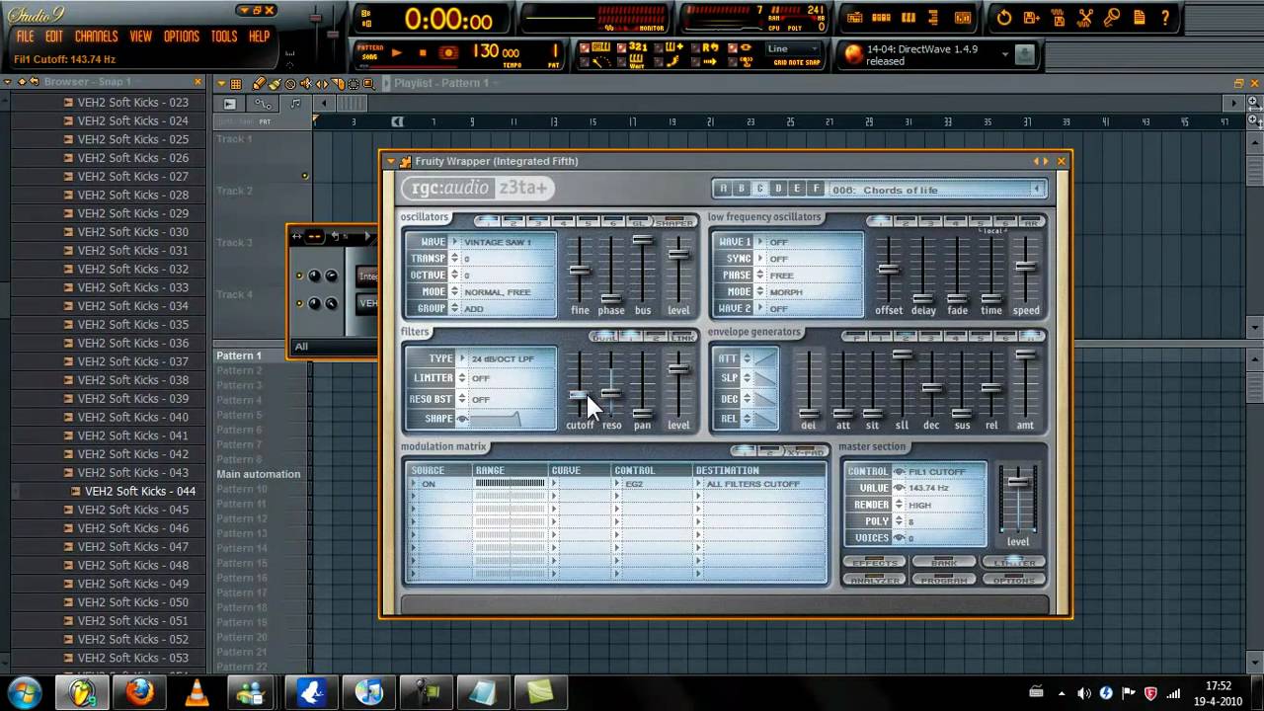Toggle the filters DUAL button

click(603, 338)
